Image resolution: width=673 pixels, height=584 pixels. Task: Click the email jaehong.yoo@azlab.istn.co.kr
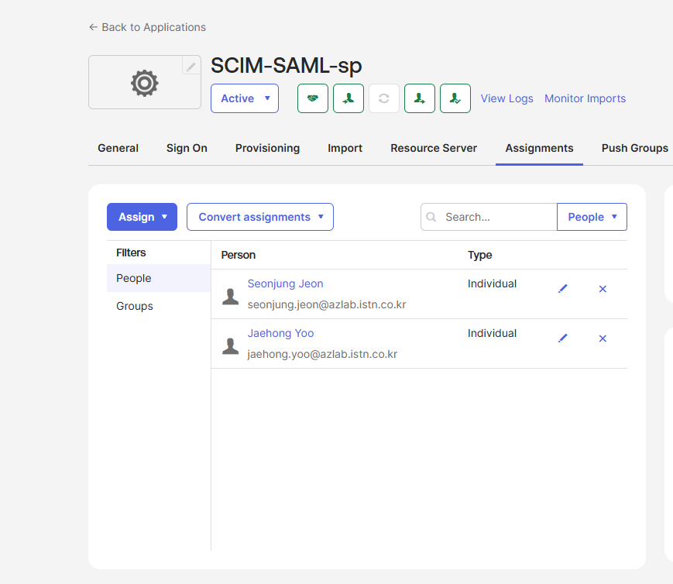[322, 354]
